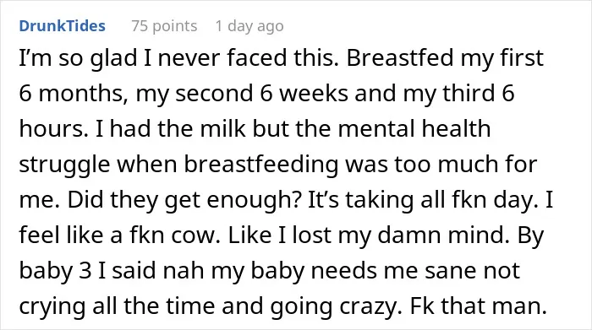592x330 pixels.
Task: Click the word 'second' in the comment
Action: 215,94
